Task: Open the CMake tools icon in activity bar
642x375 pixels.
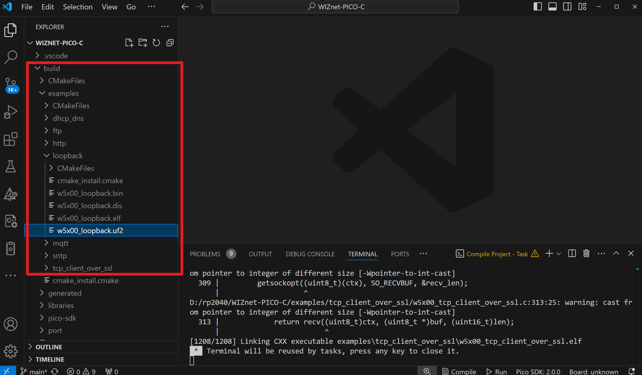Action: [11, 194]
